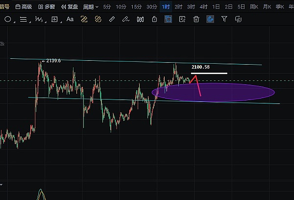
Task: Toggle the lock drawings icon
Action: coord(154,19)
